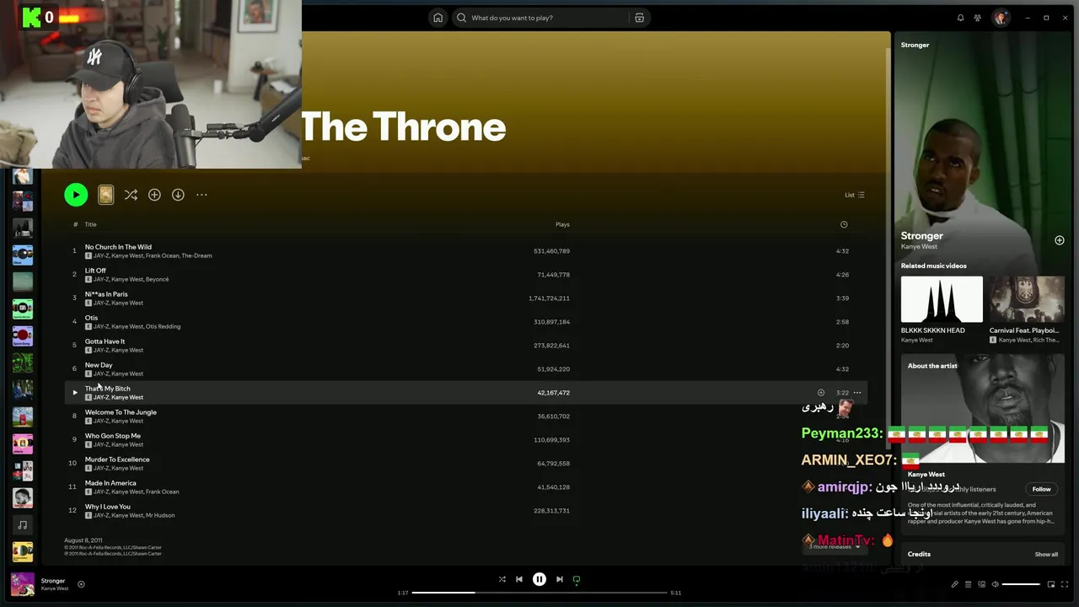Save the album to Your Library
The height and width of the screenshot is (607, 1079).
point(154,195)
